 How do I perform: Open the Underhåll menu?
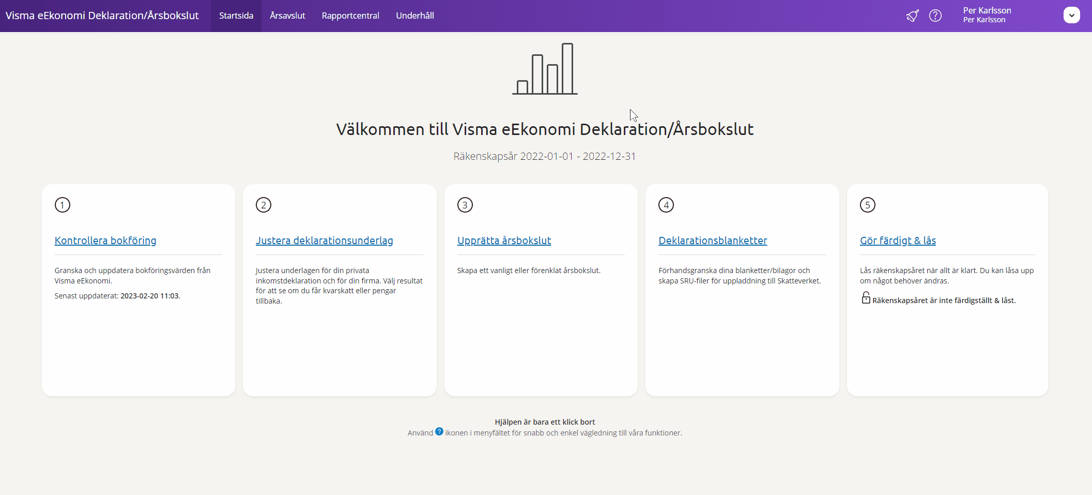tap(415, 16)
